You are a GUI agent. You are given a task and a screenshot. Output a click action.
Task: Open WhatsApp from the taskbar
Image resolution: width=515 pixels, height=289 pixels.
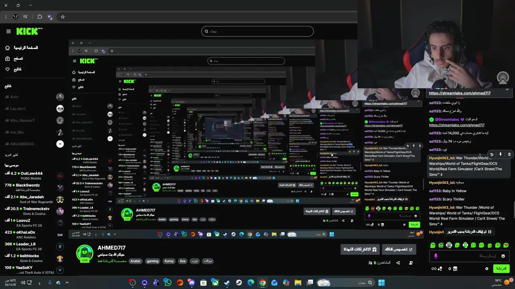click(168, 283)
